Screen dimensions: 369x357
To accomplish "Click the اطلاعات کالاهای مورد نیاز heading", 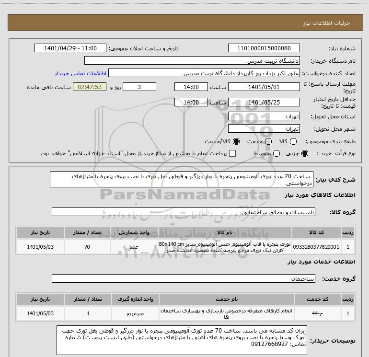I will [x=320, y=195].
